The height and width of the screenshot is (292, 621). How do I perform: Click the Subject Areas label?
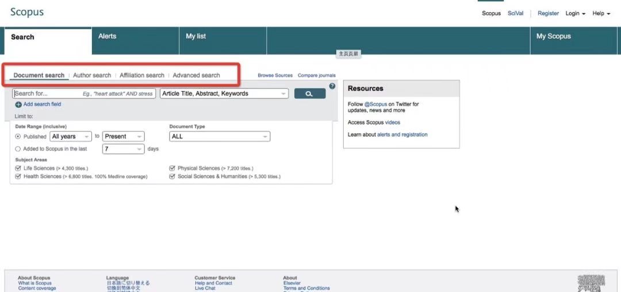tap(31, 160)
